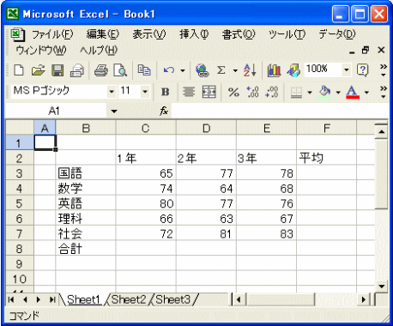
Task: Click the Insert Hyperlink globe icon
Action: point(203,70)
